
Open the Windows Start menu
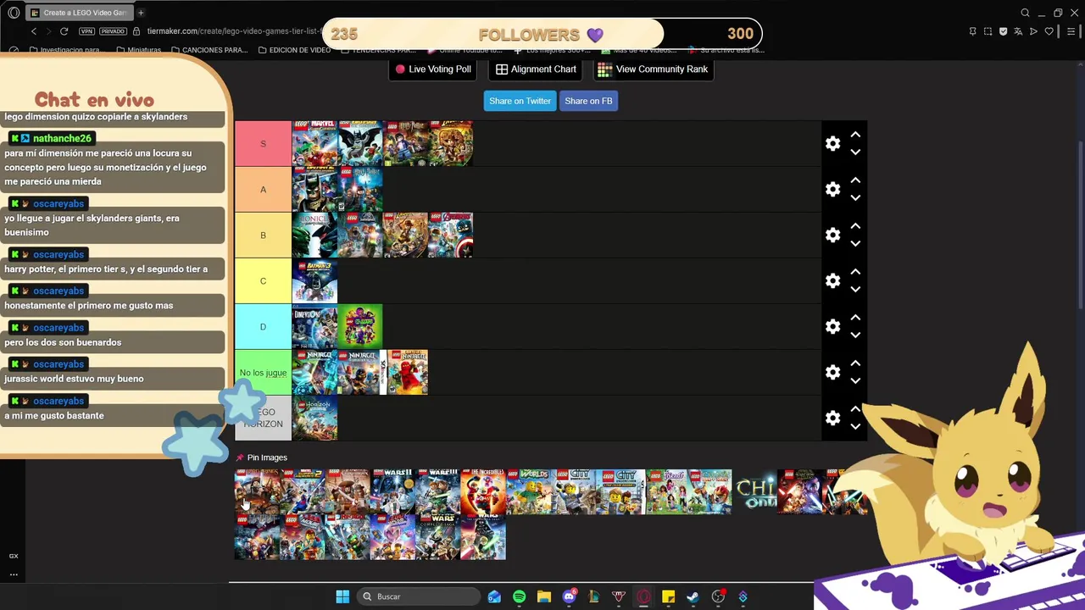[x=342, y=596]
